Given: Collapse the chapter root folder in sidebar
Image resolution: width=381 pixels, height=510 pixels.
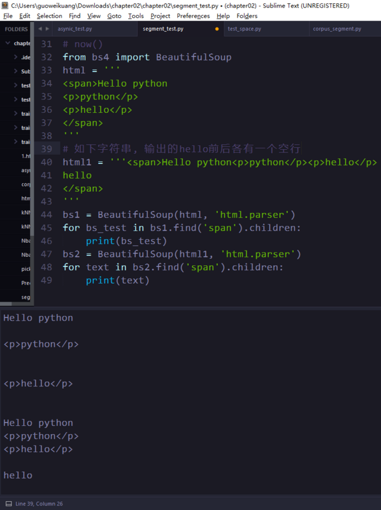Looking at the screenshot, I should pyautogui.click(x=8, y=43).
